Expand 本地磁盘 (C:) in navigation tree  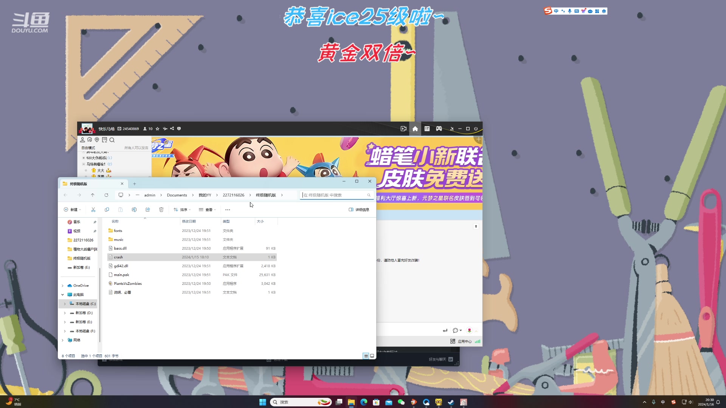(65, 304)
